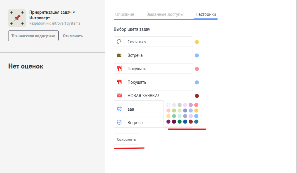Image resolution: width=297 pixels, height=173 pixels.
Task: Pick the dark red color in the palette
Action: pyautogui.click(x=191, y=121)
